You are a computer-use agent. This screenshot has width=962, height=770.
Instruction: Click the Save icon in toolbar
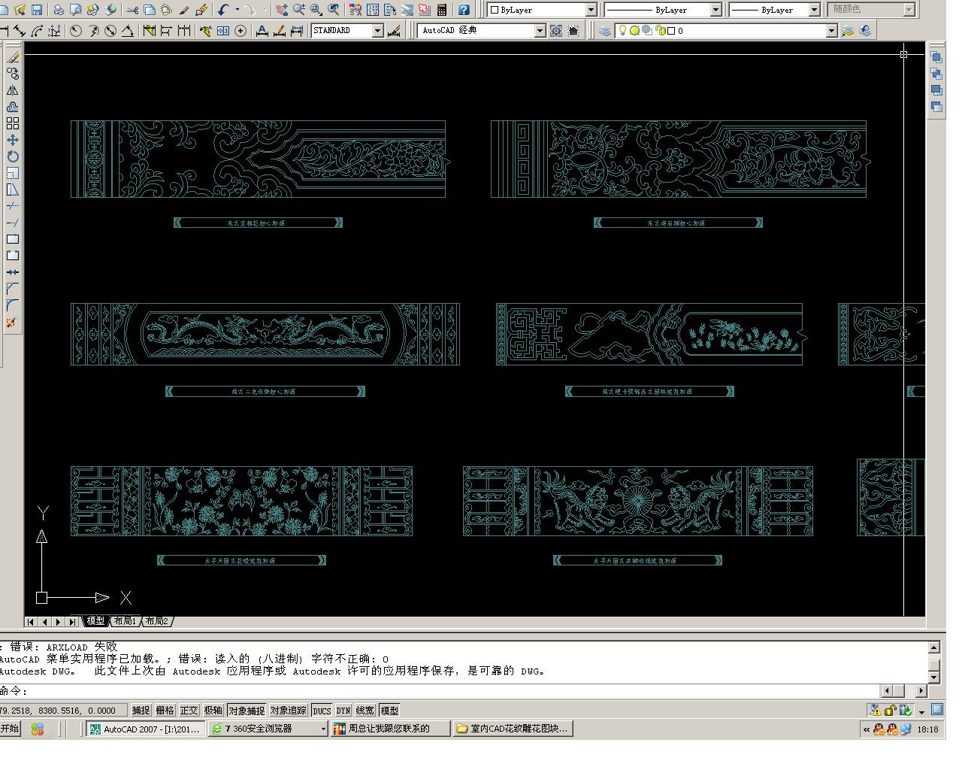(x=36, y=10)
